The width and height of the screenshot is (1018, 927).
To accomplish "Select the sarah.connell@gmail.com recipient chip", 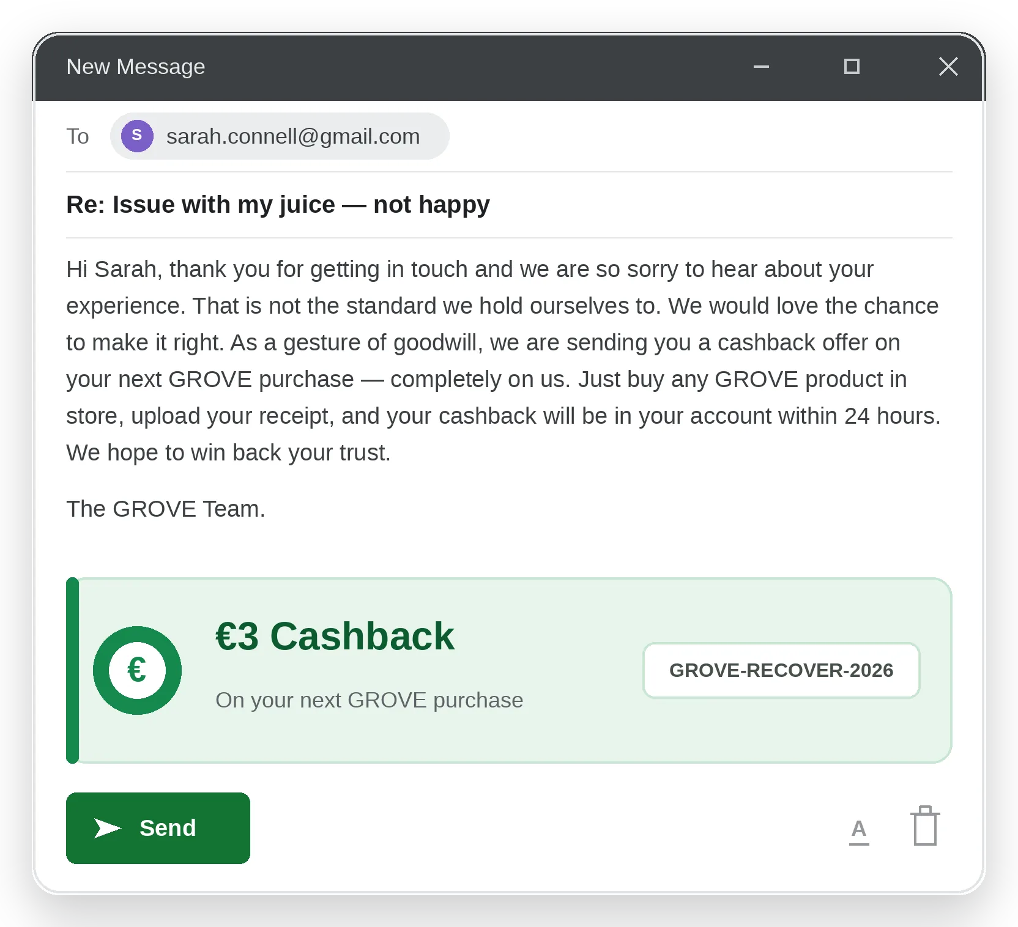I will [280, 136].
